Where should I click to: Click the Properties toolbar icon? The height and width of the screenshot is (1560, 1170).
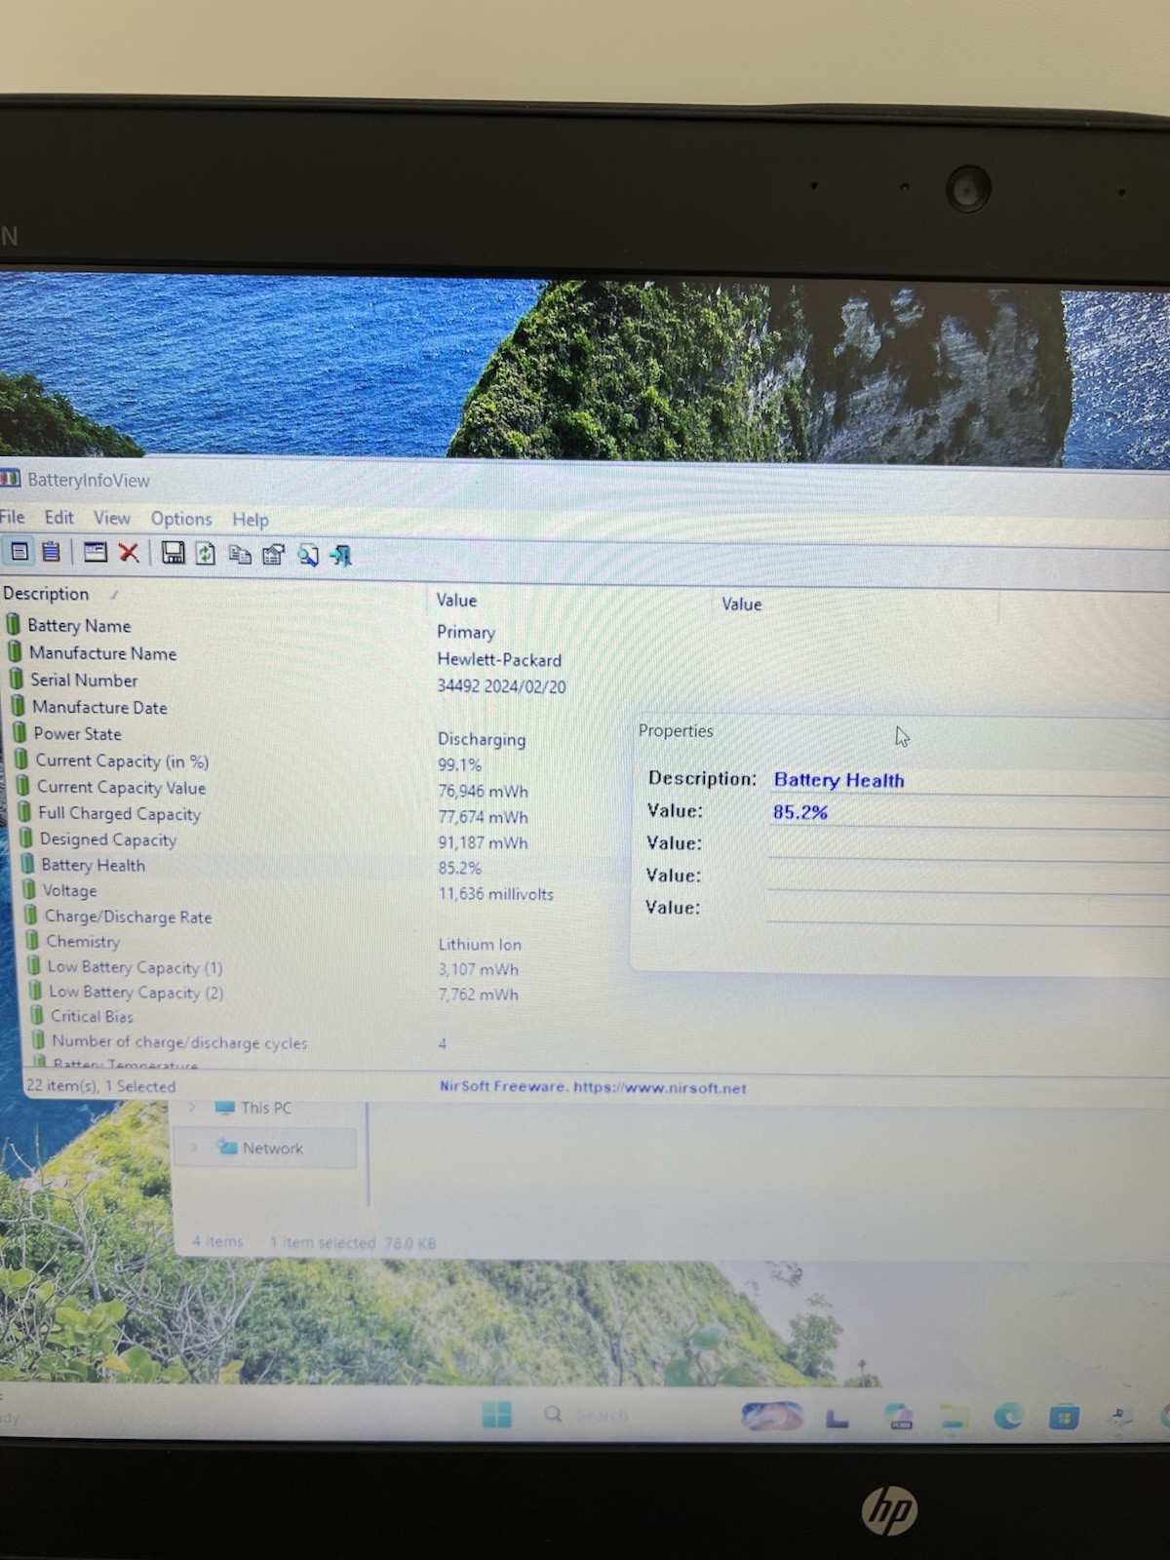pyautogui.click(x=274, y=555)
